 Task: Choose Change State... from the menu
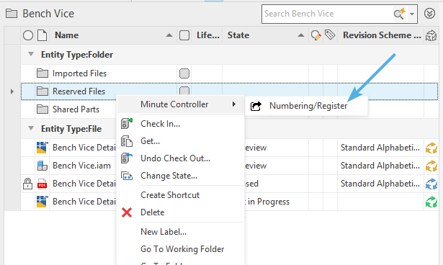click(x=169, y=176)
